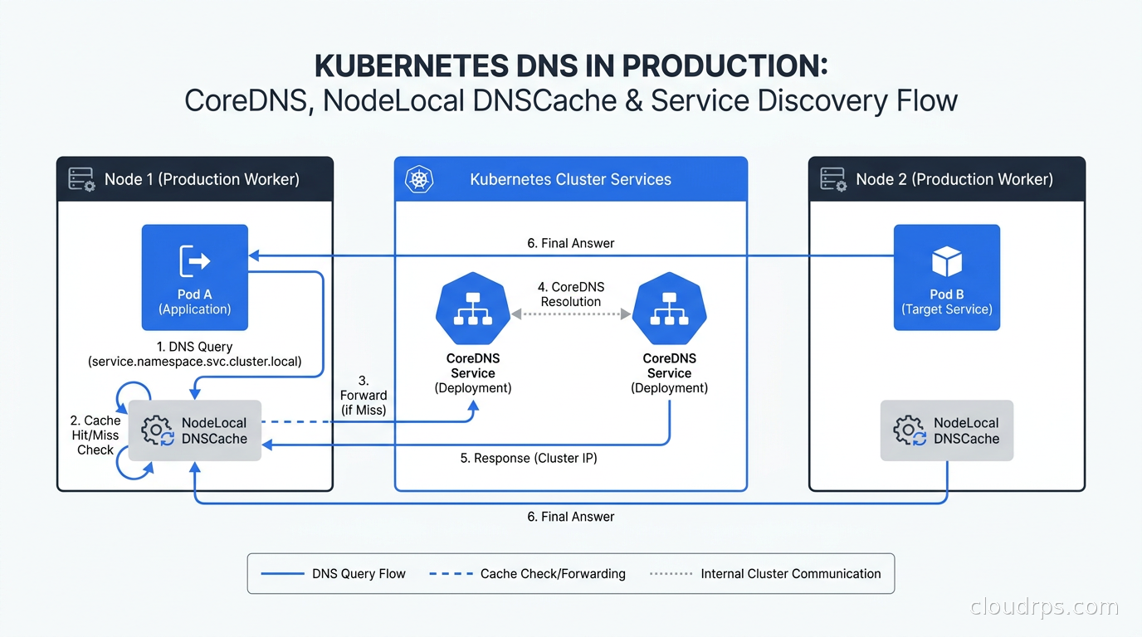Click the Kubernetes Cluster Services header
Image resolution: width=1142 pixels, height=637 pixels.
(x=571, y=179)
